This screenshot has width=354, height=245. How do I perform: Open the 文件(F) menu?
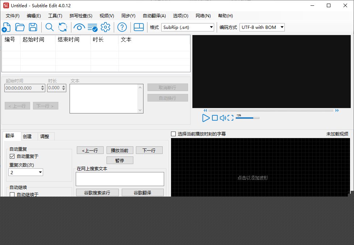pos(13,16)
